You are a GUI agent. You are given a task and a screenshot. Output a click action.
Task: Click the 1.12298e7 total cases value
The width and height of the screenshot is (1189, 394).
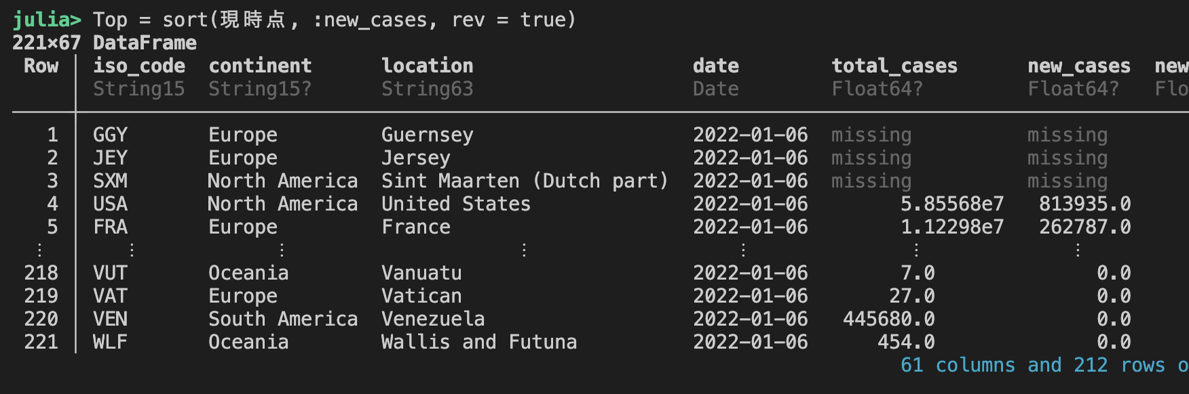951,227
